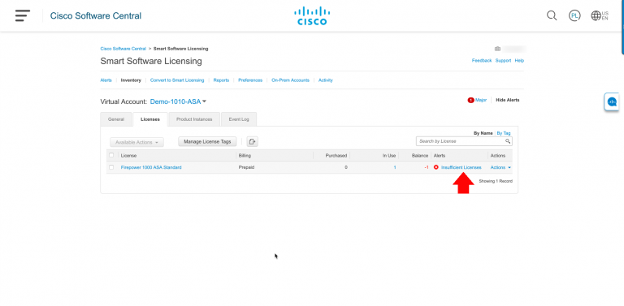
Task: Open the chat assistant widget
Action: pos(612,101)
